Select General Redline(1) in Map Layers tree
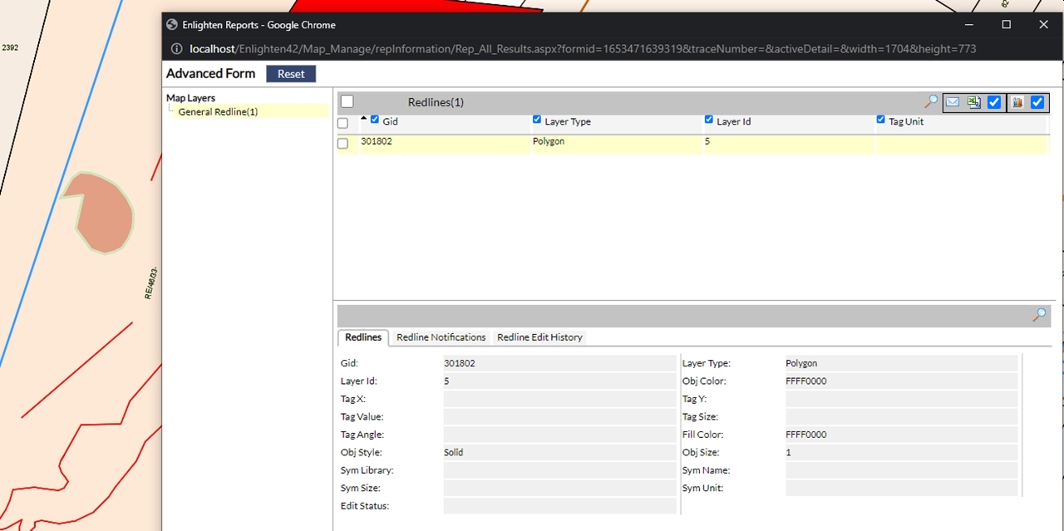 coord(218,111)
